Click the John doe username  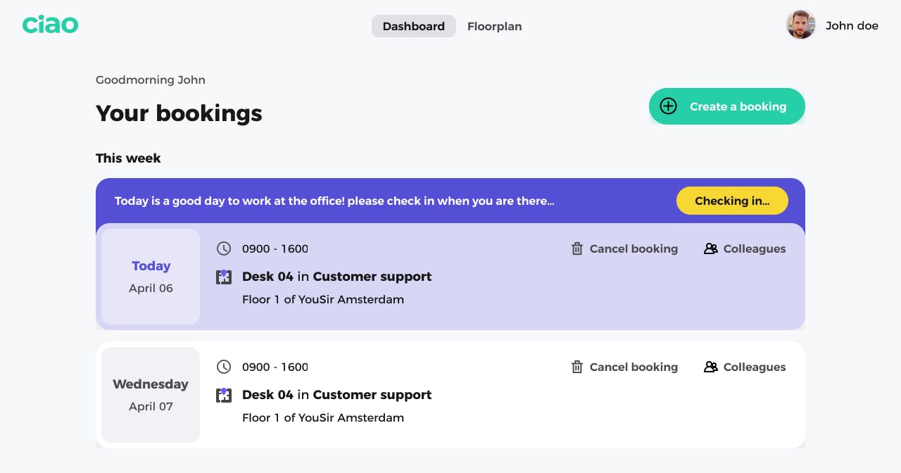[852, 25]
